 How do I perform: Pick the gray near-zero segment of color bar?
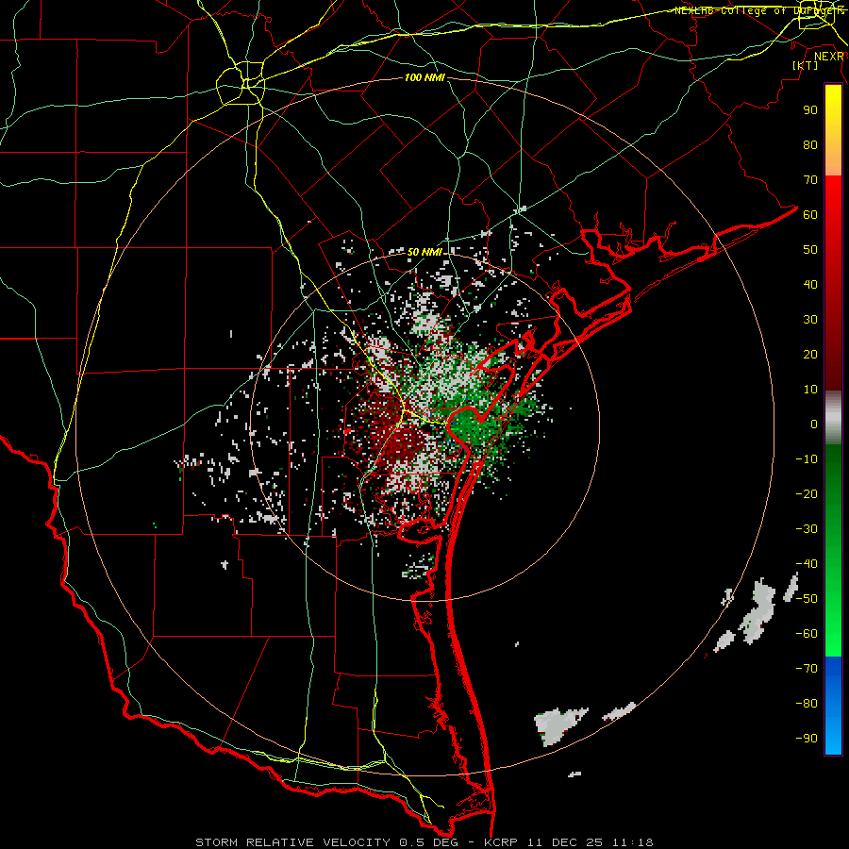click(833, 418)
